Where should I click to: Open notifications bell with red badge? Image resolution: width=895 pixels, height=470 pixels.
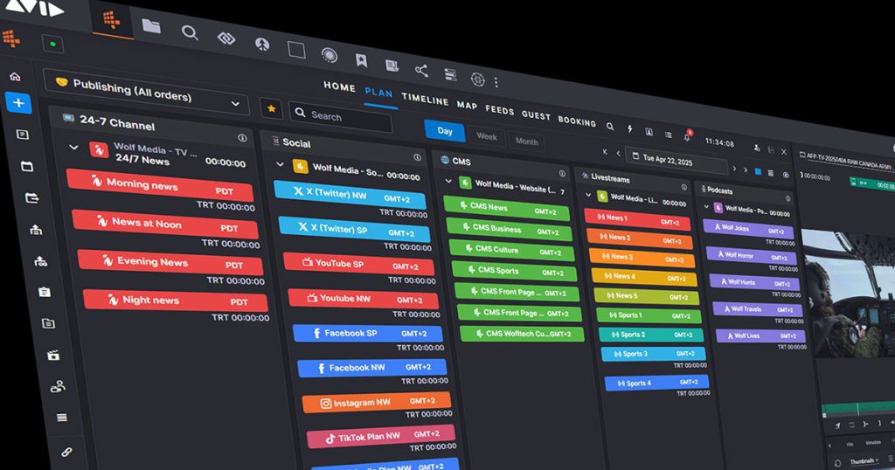click(x=687, y=135)
